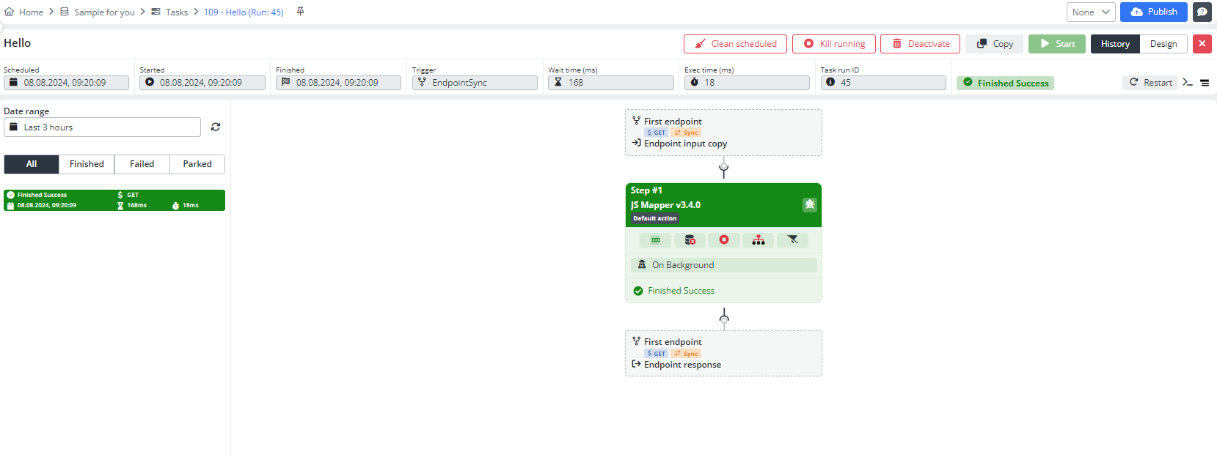Viewport: 1217px width, 457px height.
Task: Open the None dropdown beside Publish
Action: coord(1090,12)
